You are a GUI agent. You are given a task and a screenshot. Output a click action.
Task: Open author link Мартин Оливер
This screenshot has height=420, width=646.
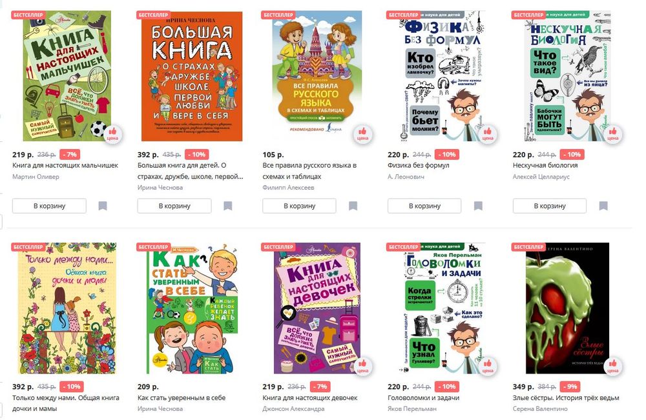[36, 177]
